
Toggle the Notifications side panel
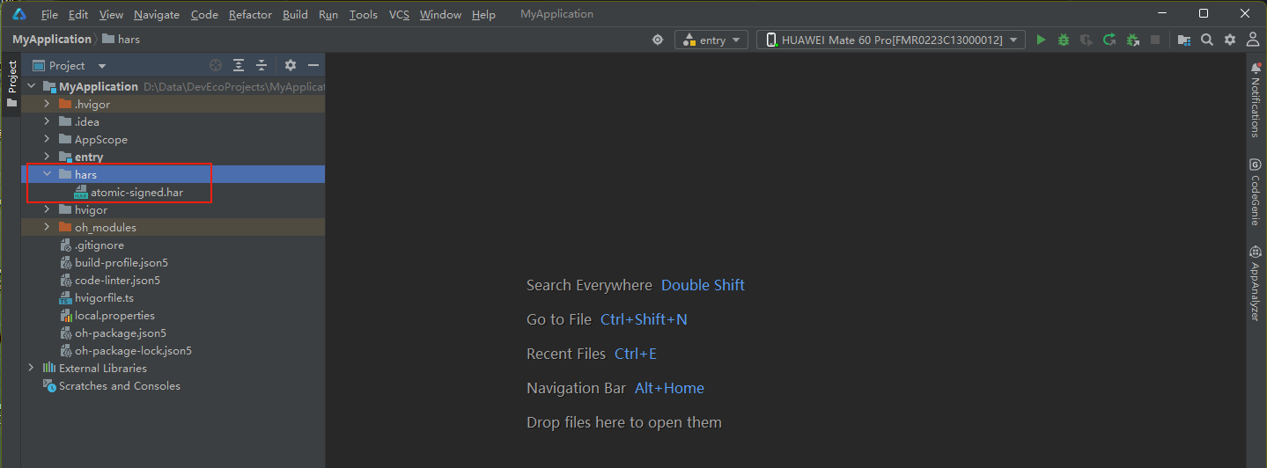(1256, 101)
